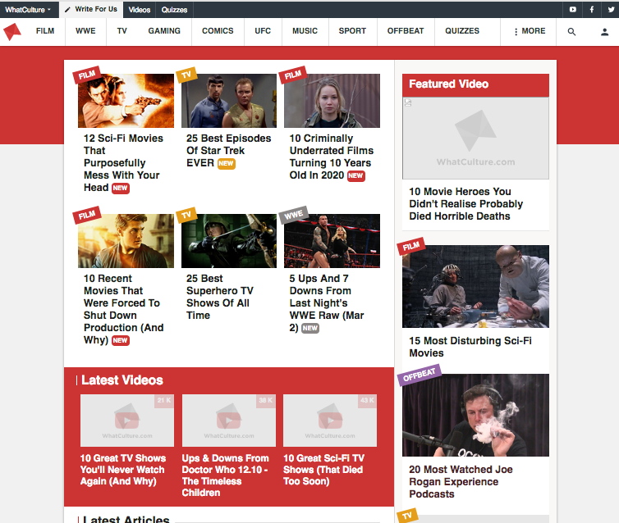Click the FILM tag on Underrated Films card
Screen dimensions: 619x523
(x=293, y=75)
